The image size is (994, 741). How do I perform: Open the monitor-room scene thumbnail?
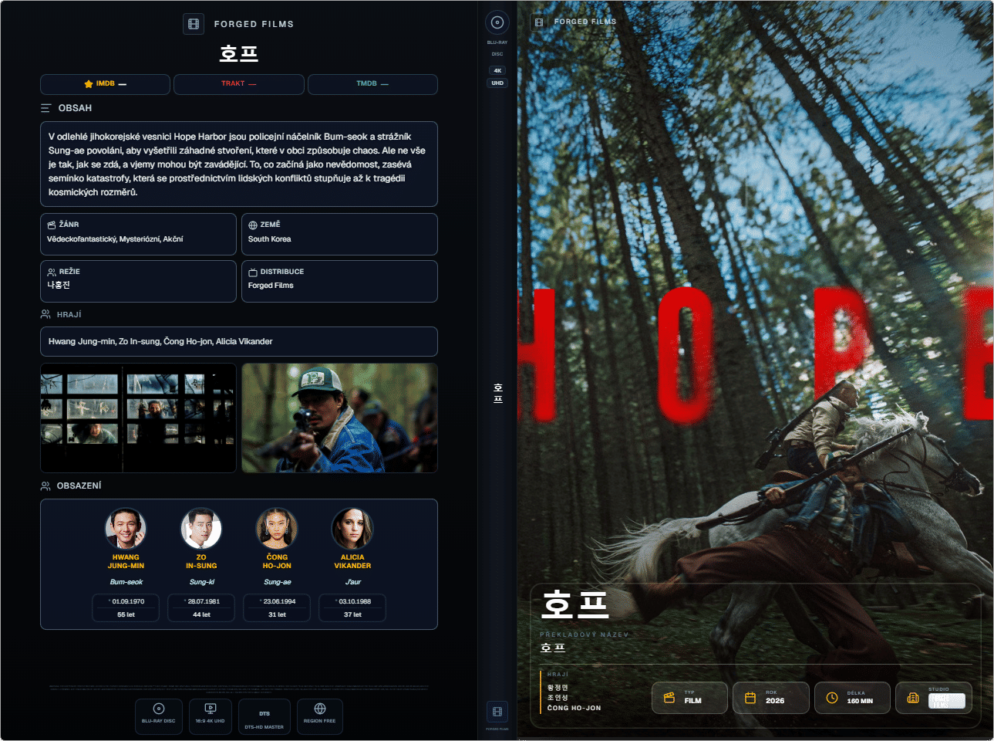139,418
